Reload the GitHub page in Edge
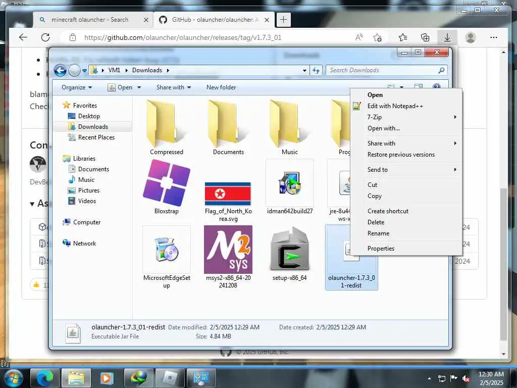The width and height of the screenshot is (517, 388). [45, 37]
